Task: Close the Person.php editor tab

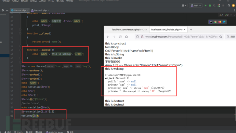Action: (28, 10)
